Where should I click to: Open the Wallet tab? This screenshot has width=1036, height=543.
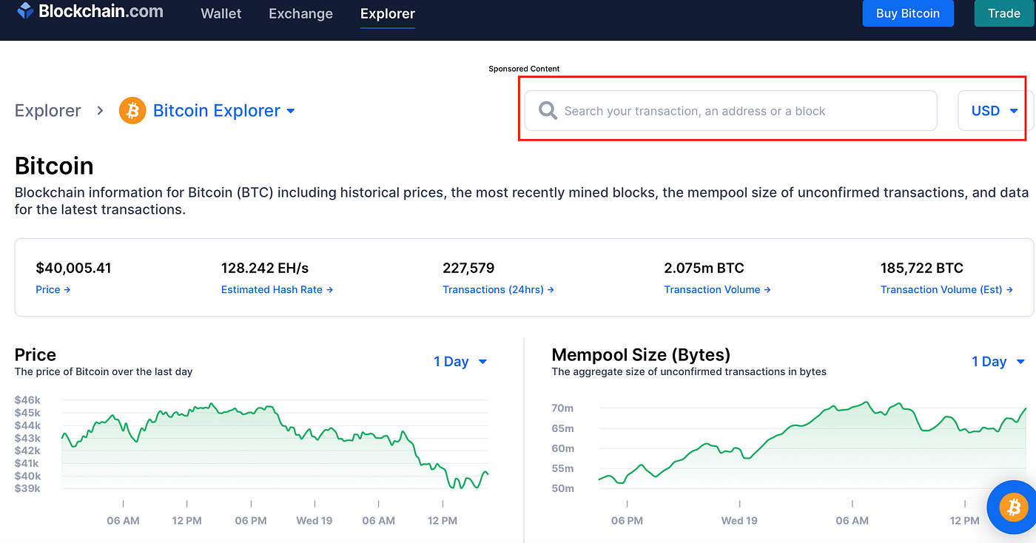click(221, 13)
